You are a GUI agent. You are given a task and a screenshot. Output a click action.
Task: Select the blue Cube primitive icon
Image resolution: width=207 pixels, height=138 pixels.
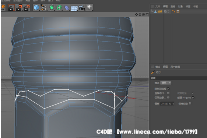click(x=36, y=7)
